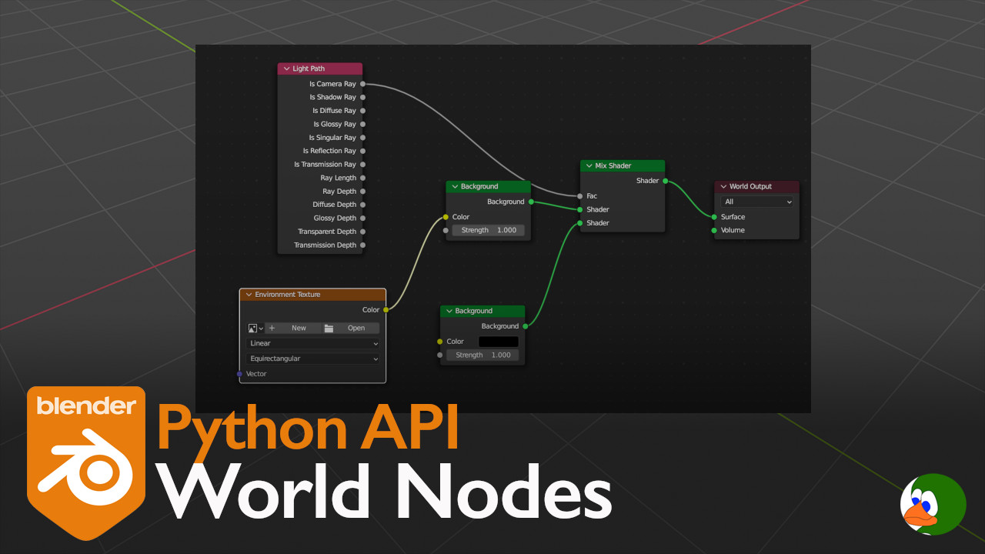
Task: Click the black Color swatch in Background node
Action: coord(498,342)
